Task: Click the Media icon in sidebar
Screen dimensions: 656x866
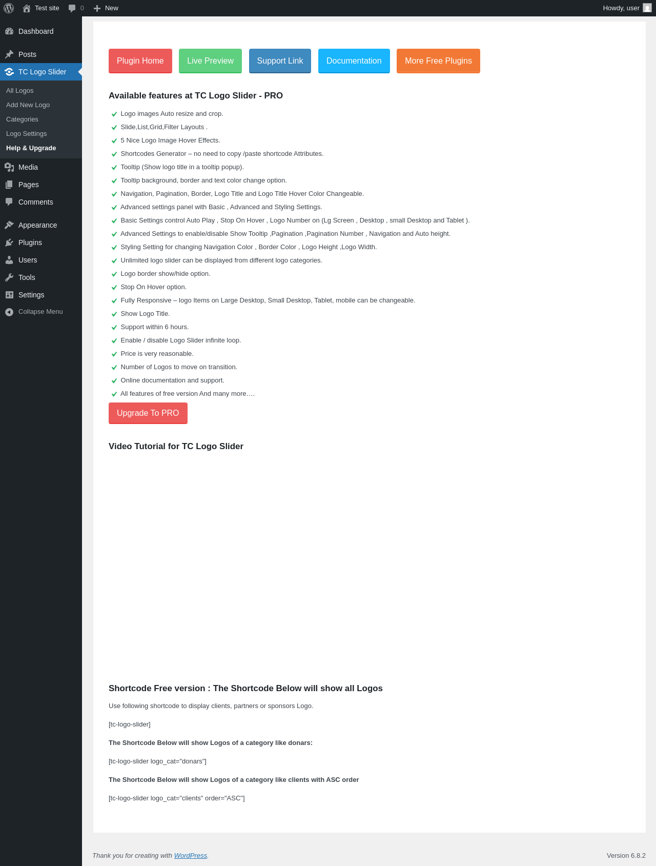Action: [x=9, y=167]
